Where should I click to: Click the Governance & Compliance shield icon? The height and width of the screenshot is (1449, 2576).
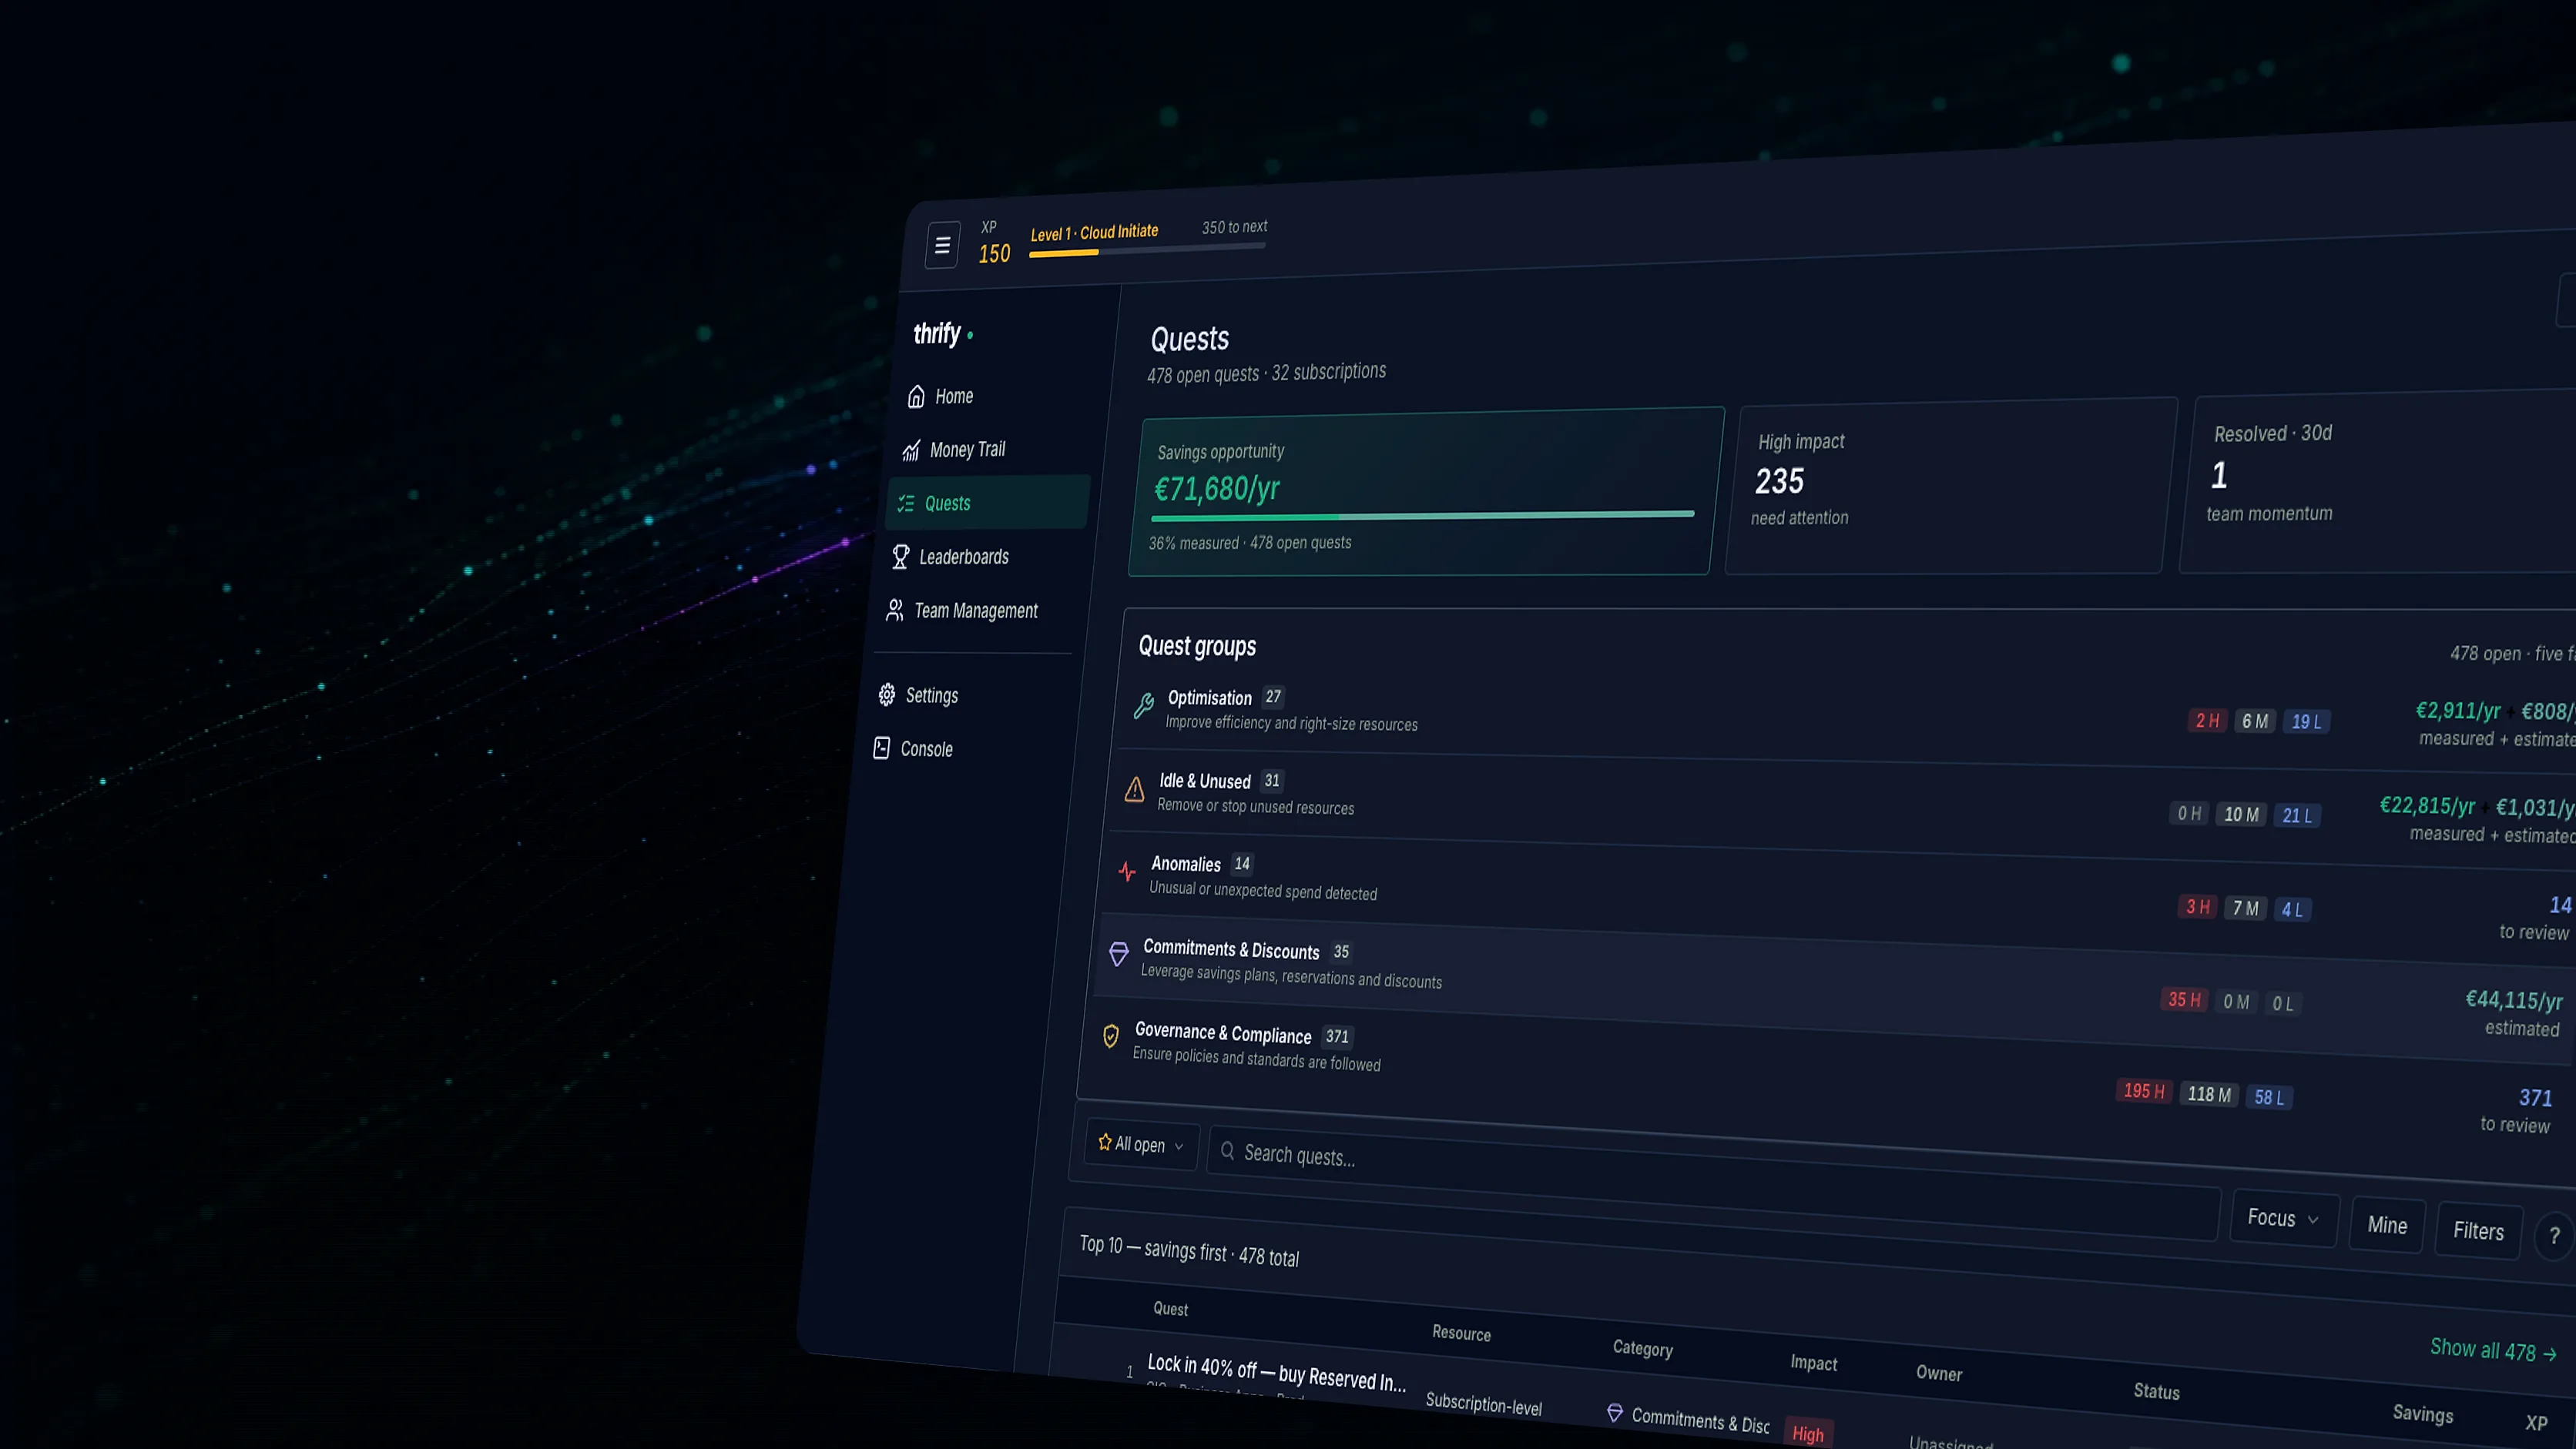pos(1110,1036)
